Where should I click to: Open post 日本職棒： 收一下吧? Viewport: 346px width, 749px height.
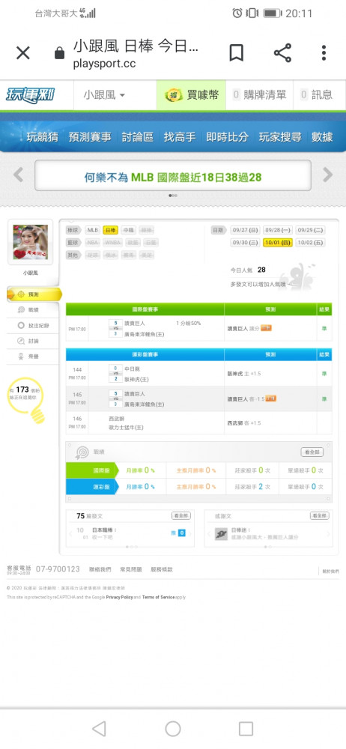click(x=104, y=533)
